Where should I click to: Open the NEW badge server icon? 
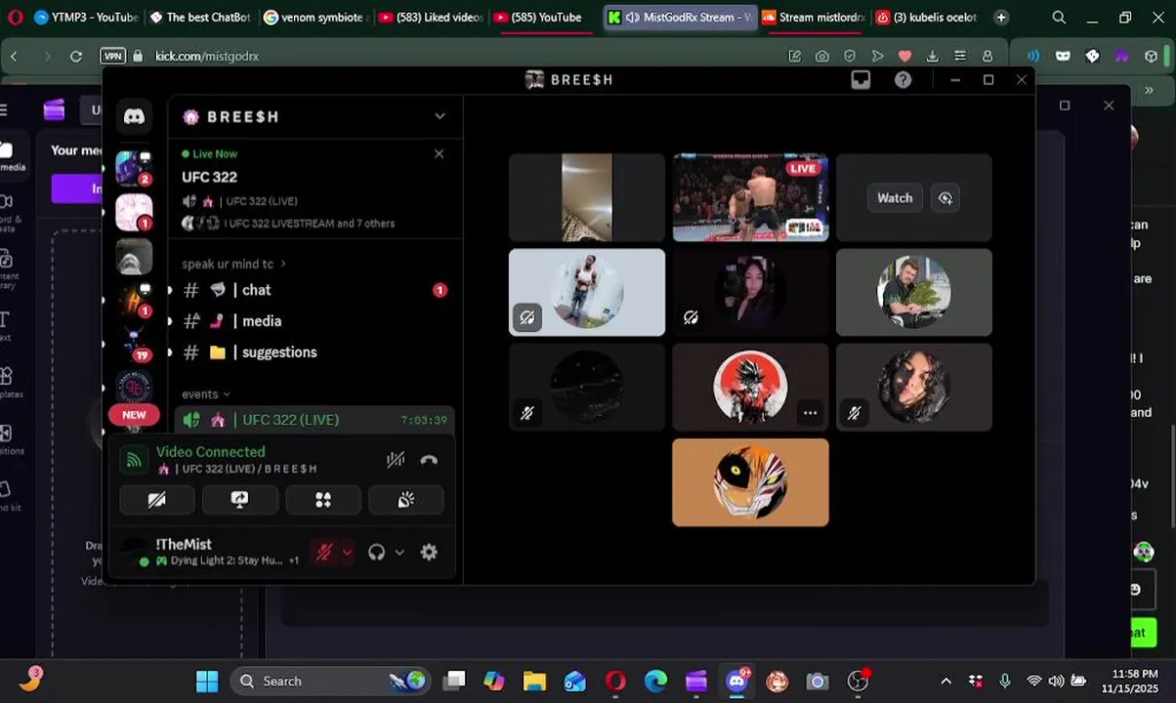[x=134, y=415]
